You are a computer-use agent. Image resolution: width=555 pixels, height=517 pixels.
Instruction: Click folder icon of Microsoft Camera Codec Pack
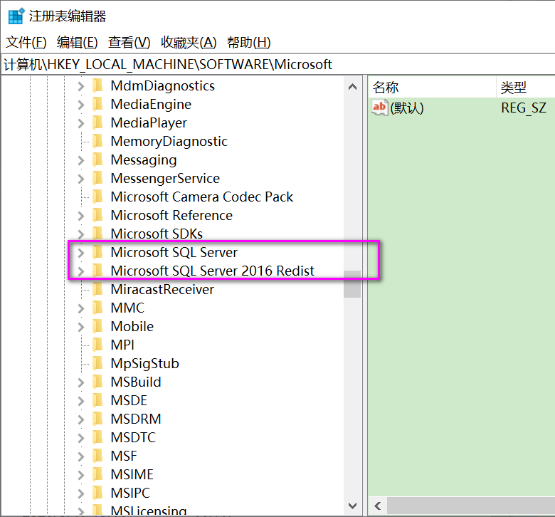coord(97,197)
